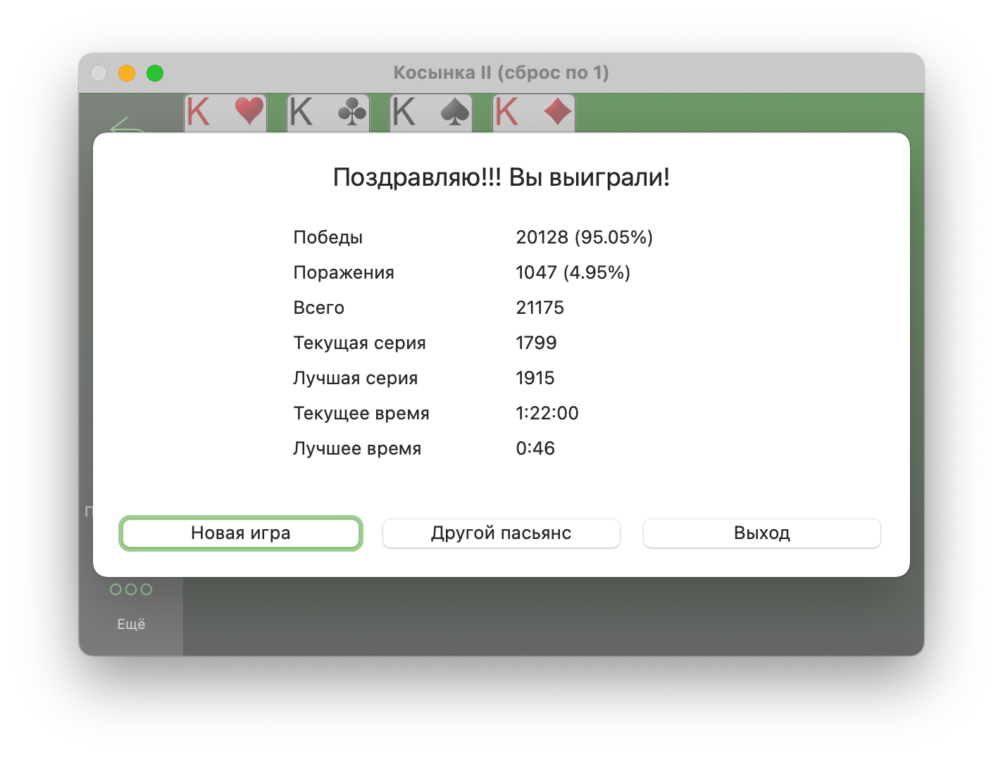Click the total games value 21175
Screen dimensions: 1003x760
540,308
